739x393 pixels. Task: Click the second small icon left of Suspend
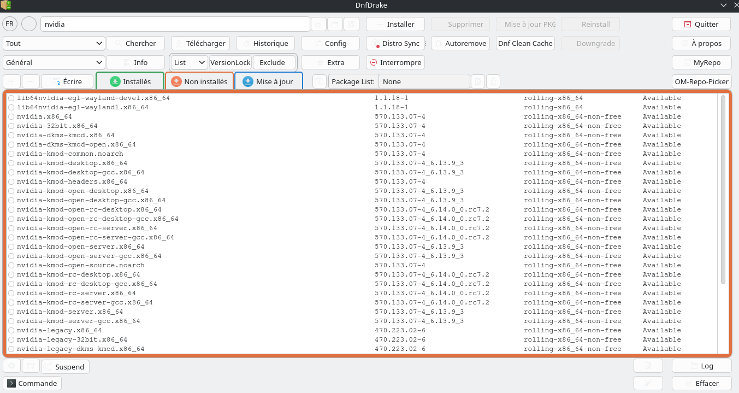tap(31, 367)
